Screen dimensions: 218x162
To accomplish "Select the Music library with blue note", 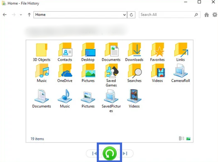I will coord(65,99).
